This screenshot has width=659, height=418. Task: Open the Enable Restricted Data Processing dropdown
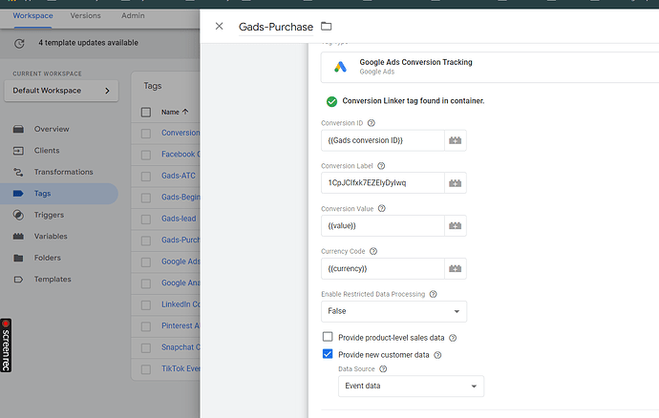point(393,312)
